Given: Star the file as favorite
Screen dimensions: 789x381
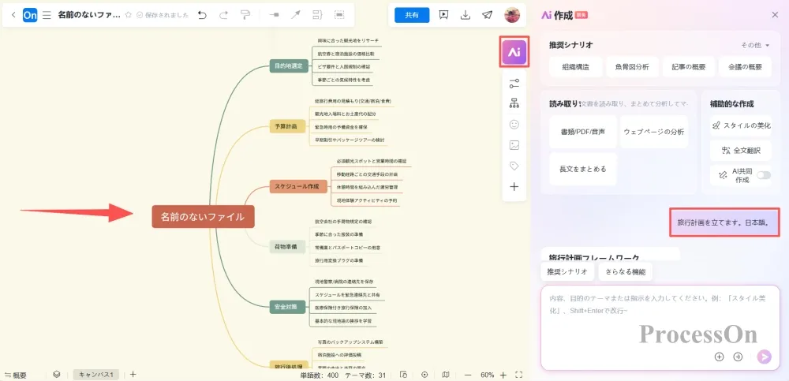Looking at the screenshot, I should (129, 15).
